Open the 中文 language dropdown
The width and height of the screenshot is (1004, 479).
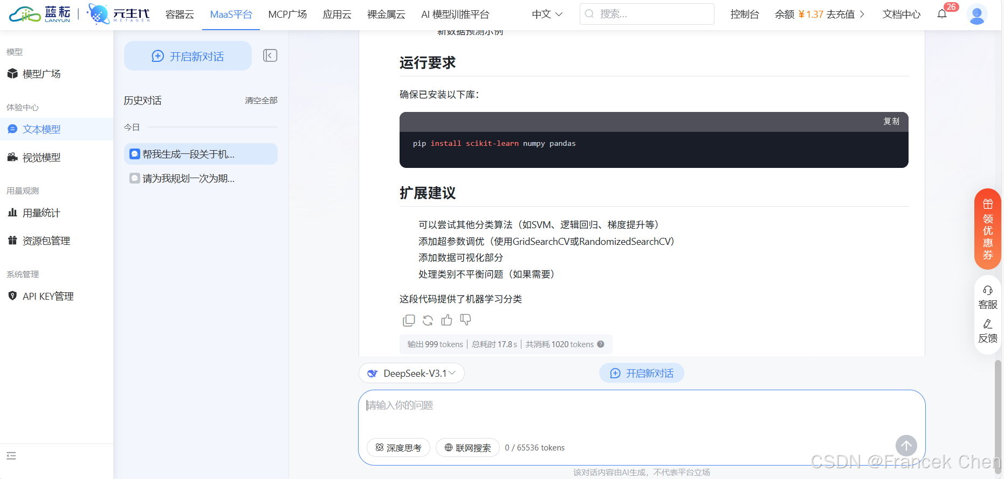(x=547, y=15)
